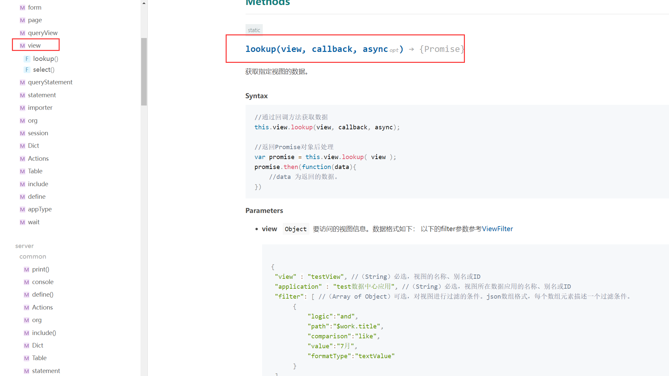Click the M icon beside print()
This screenshot has height=376, width=669.
[x=27, y=270]
